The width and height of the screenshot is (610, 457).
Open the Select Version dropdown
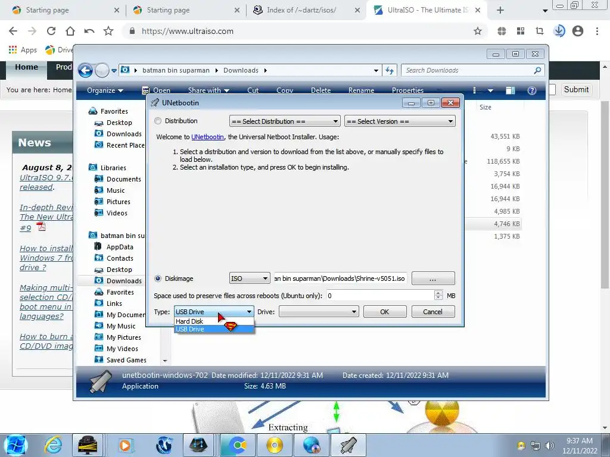400,121
